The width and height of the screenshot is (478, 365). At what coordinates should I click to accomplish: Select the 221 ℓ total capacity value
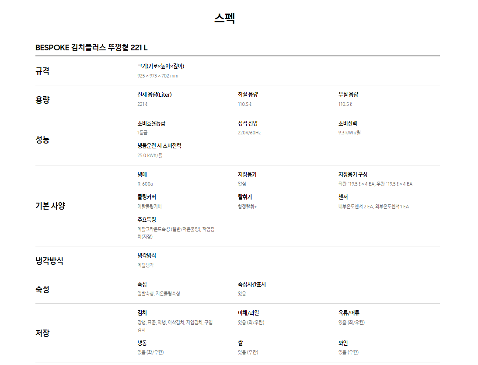tap(143, 104)
